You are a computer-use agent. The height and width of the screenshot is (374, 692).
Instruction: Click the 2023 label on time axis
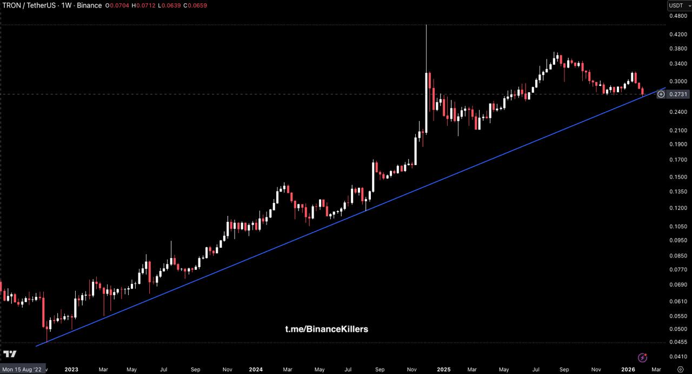click(71, 370)
